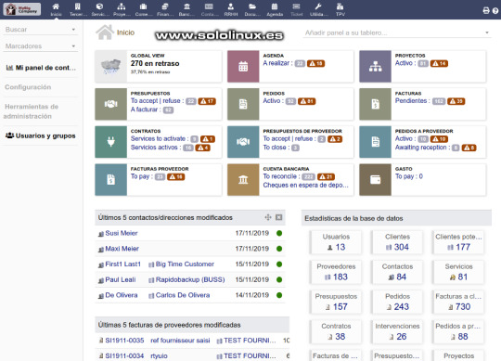This screenshot has height=361, width=501.
Task: Open Rapidobackup (BUSS) company link
Action: click(x=190, y=279)
